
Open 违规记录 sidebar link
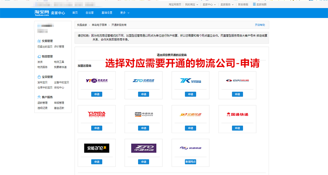click(x=42, y=108)
